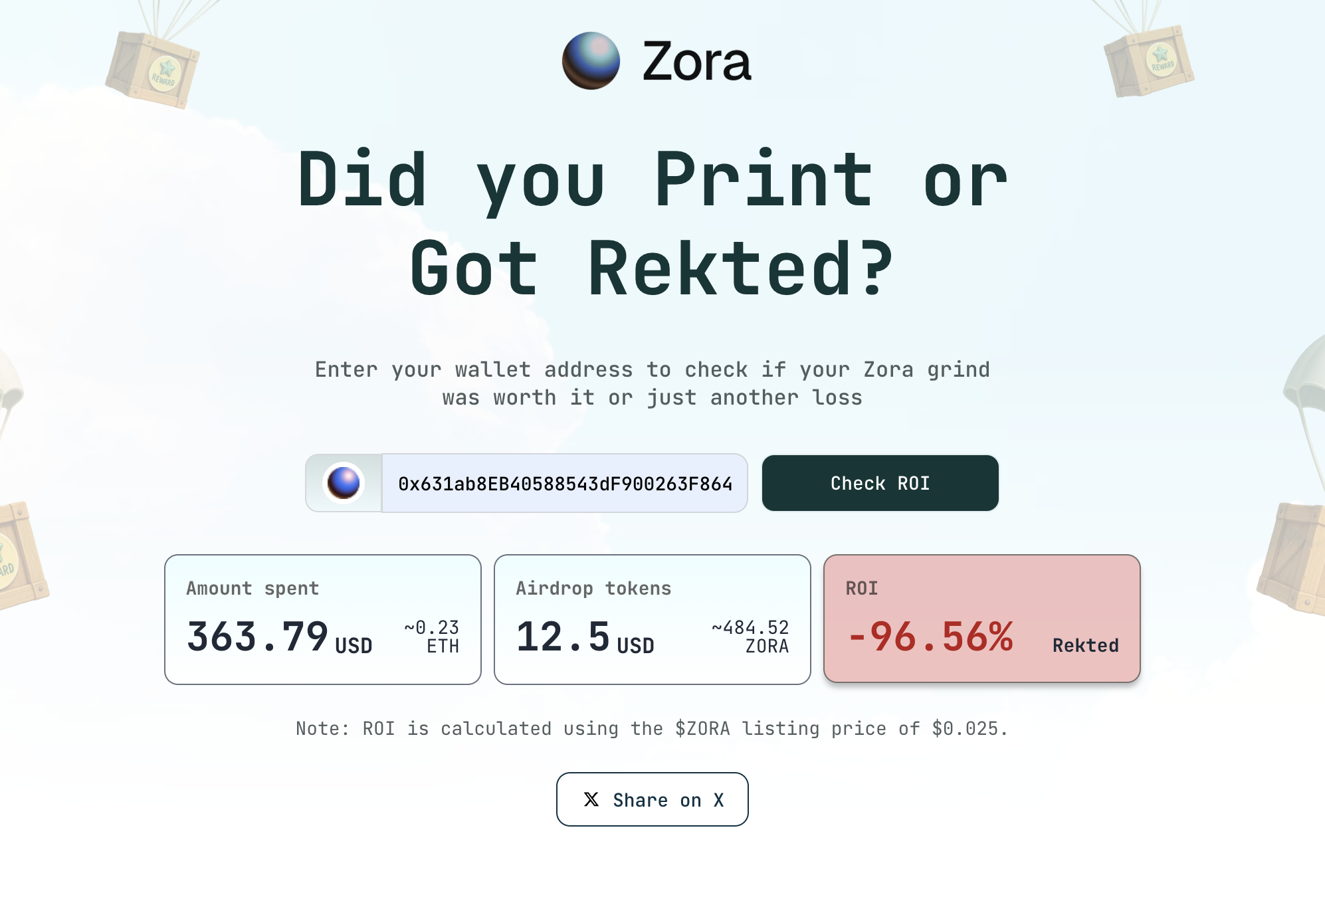The height and width of the screenshot is (897, 1325).
Task: Click the ROI listing price note text
Action: [x=652, y=729]
